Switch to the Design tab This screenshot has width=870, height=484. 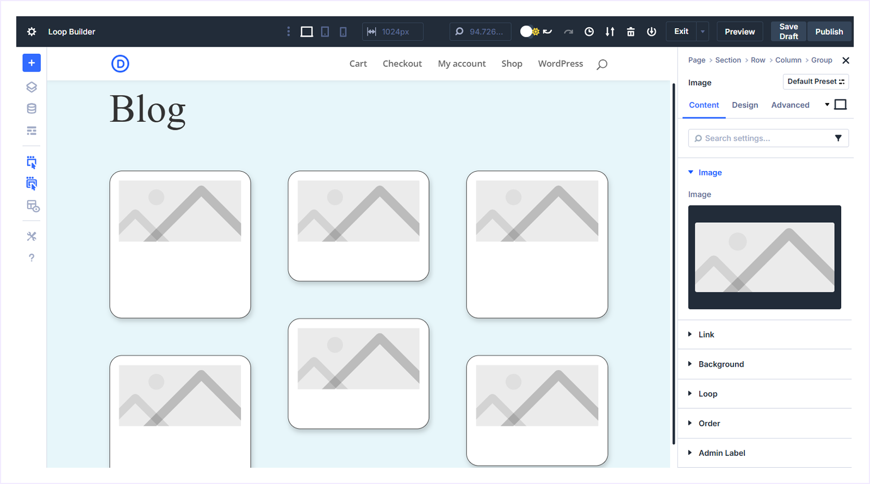[744, 105]
